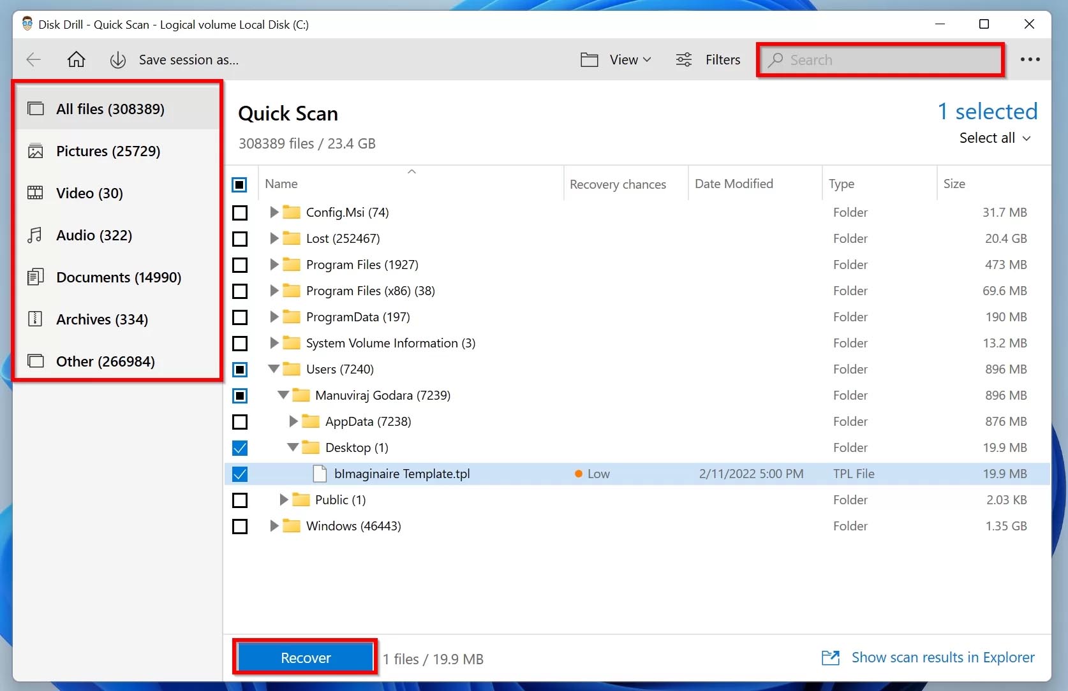
Task: Click Save session as...
Action: click(x=189, y=60)
